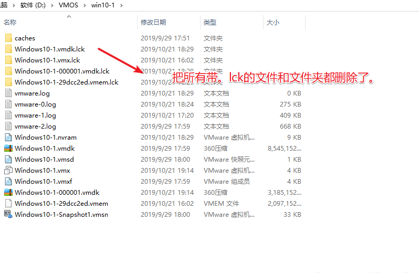Select the Windows10-1-000001.vmdk file name
Screen dimensions: 419x273
pyautogui.click(x=57, y=192)
